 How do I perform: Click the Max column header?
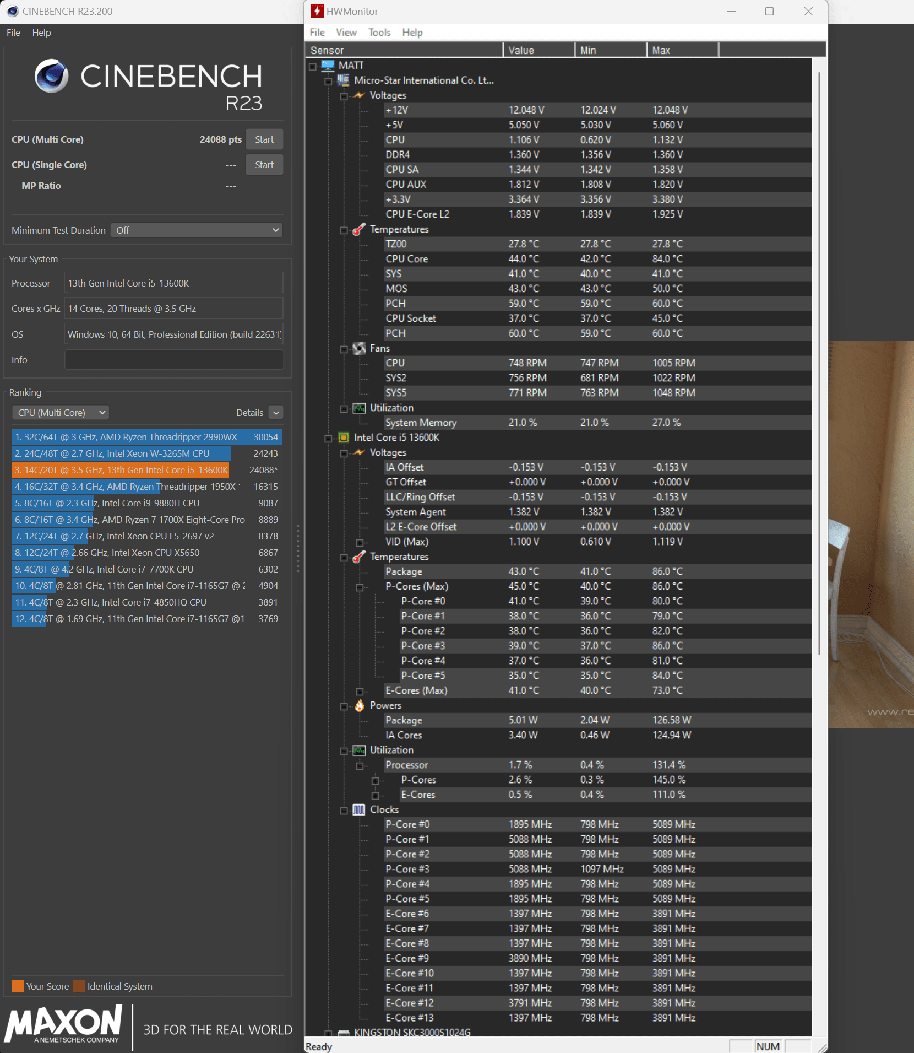click(683, 50)
